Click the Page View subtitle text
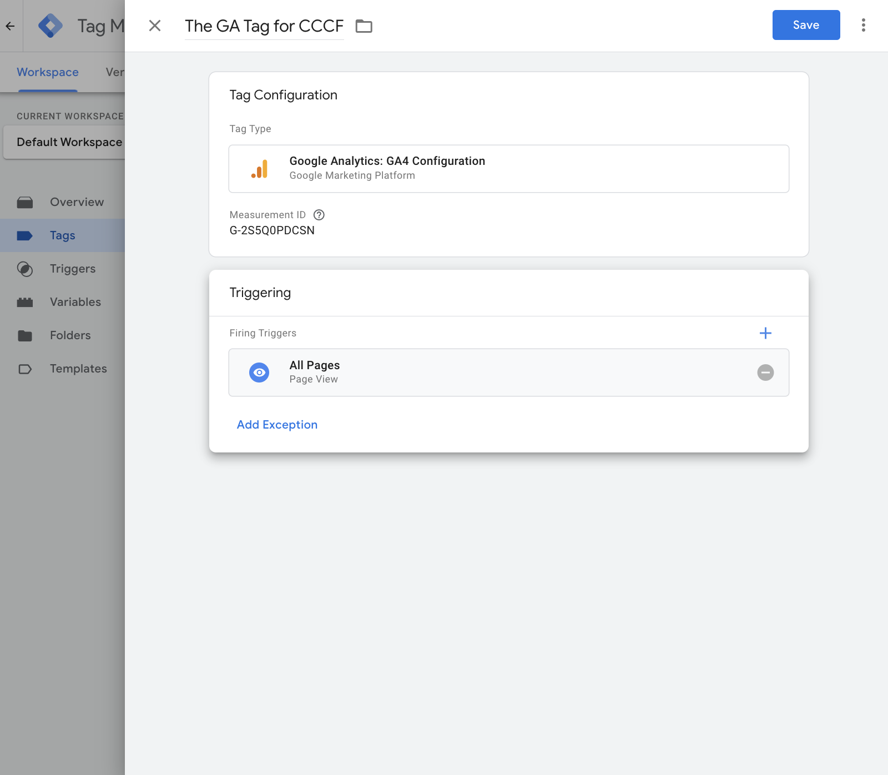 (x=314, y=379)
